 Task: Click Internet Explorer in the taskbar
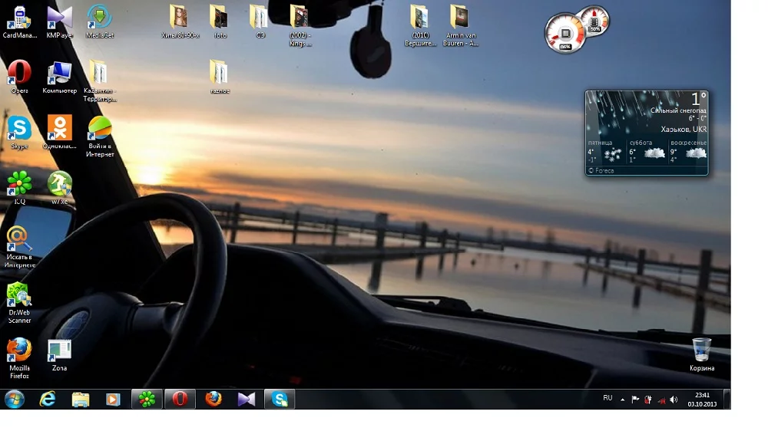point(48,399)
